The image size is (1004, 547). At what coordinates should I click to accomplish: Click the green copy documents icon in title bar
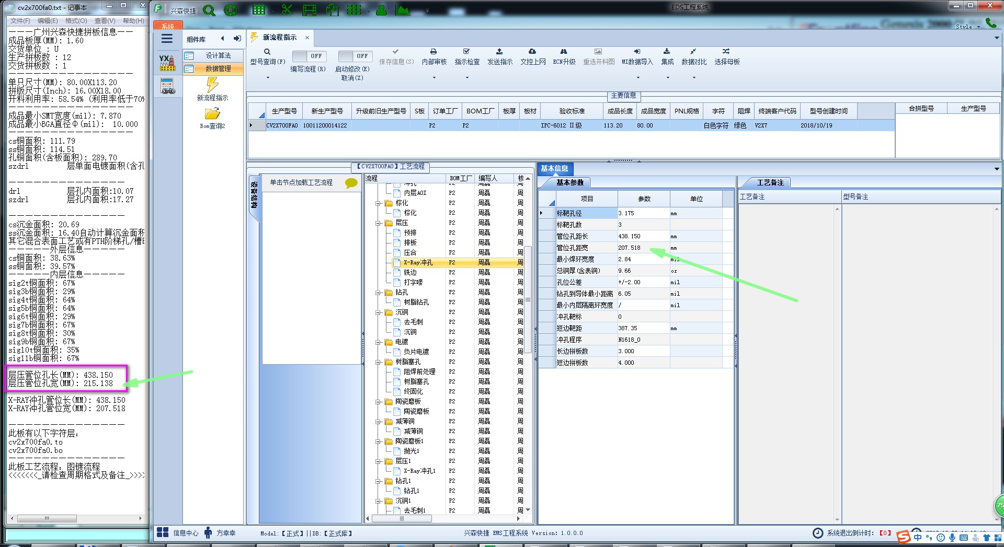tap(332, 10)
